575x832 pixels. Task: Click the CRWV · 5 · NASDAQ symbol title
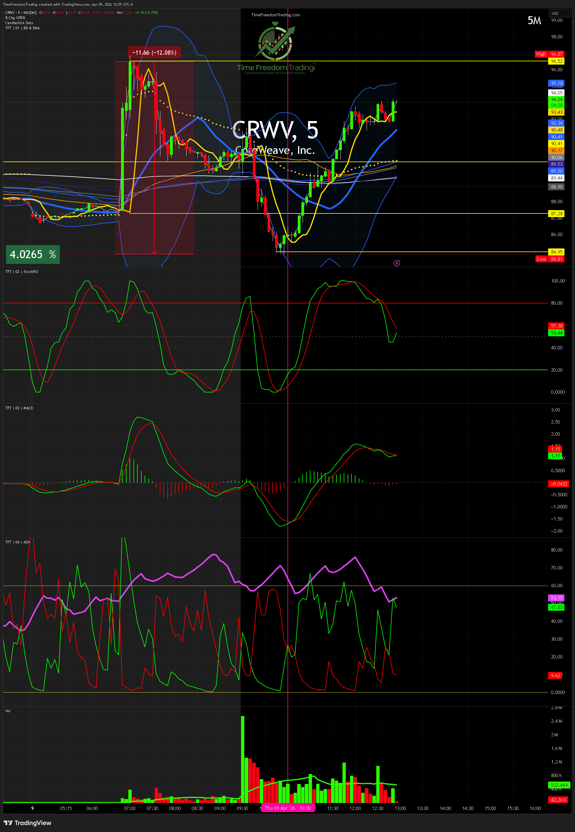[21, 13]
